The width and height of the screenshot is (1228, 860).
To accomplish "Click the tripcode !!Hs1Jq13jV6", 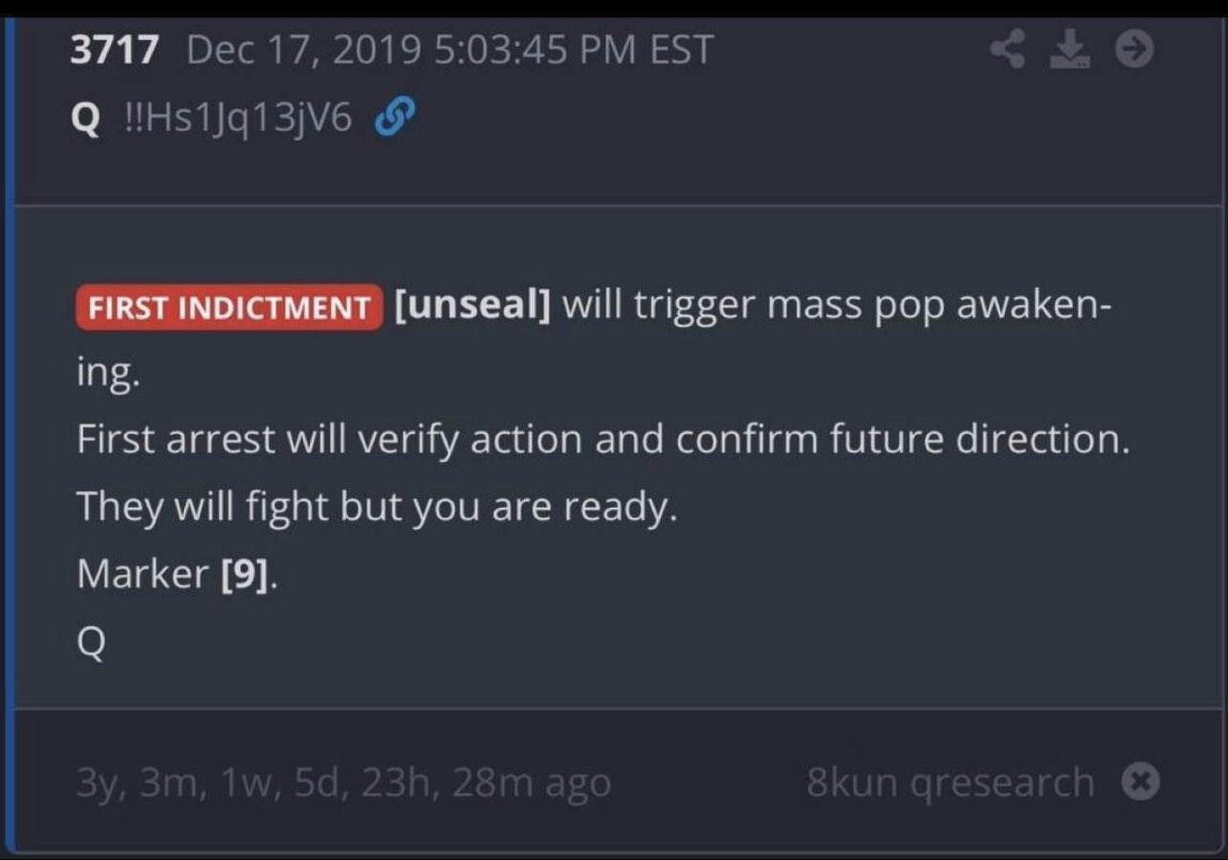I will pos(238,120).
